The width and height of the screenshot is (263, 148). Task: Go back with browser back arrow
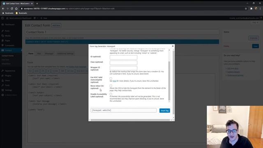(x=3, y=9)
